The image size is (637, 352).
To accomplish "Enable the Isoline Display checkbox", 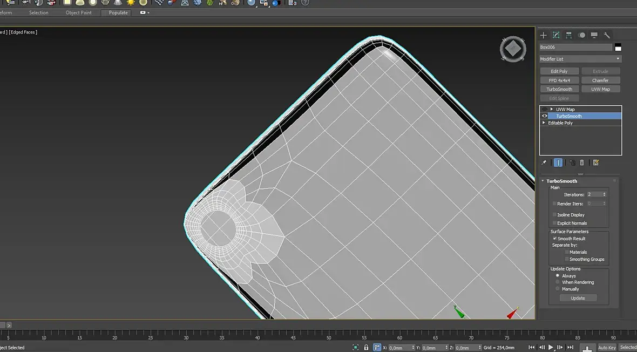I will tap(554, 215).
